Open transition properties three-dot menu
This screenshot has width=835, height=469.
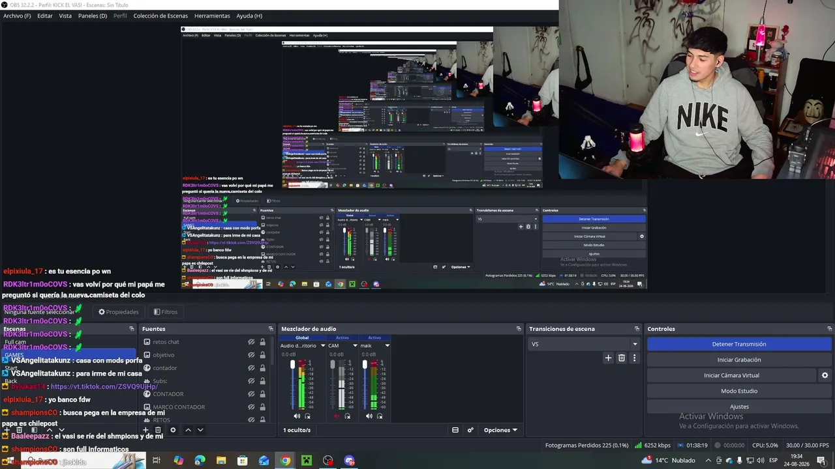[634, 358]
